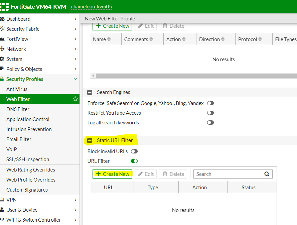Collapse the Static URL Filter section
Image resolution: width=297 pixels, height=225 pixels.
[x=90, y=140]
